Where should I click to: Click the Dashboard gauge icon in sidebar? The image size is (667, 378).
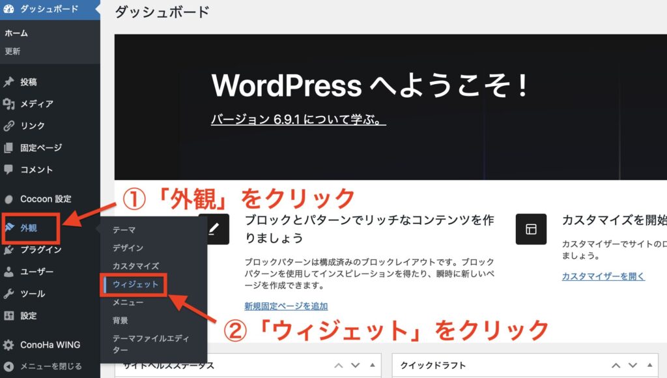point(9,9)
